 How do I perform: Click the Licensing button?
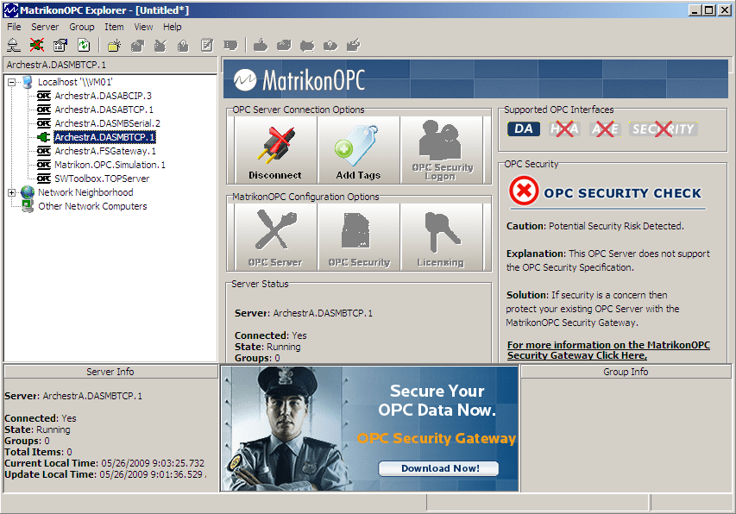(x=441, y=237)
